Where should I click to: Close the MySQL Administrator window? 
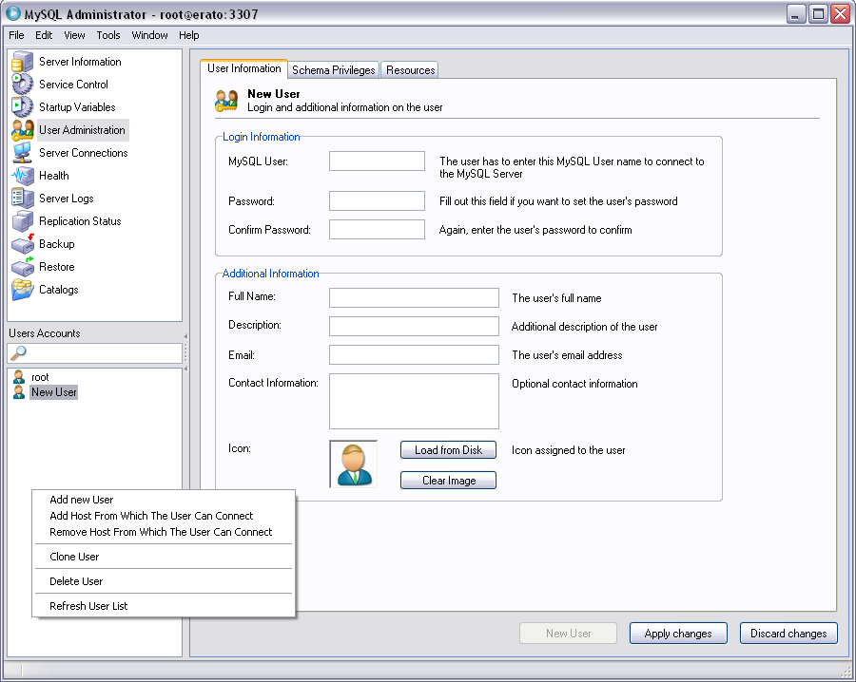pos(840,13)
